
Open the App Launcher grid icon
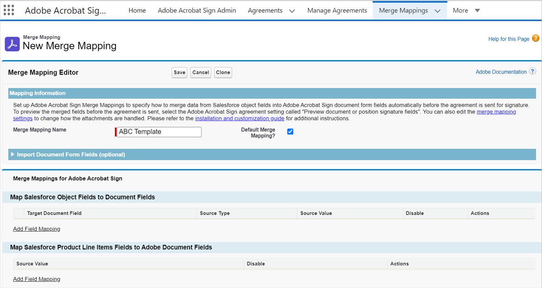click(x=8, y=10)
